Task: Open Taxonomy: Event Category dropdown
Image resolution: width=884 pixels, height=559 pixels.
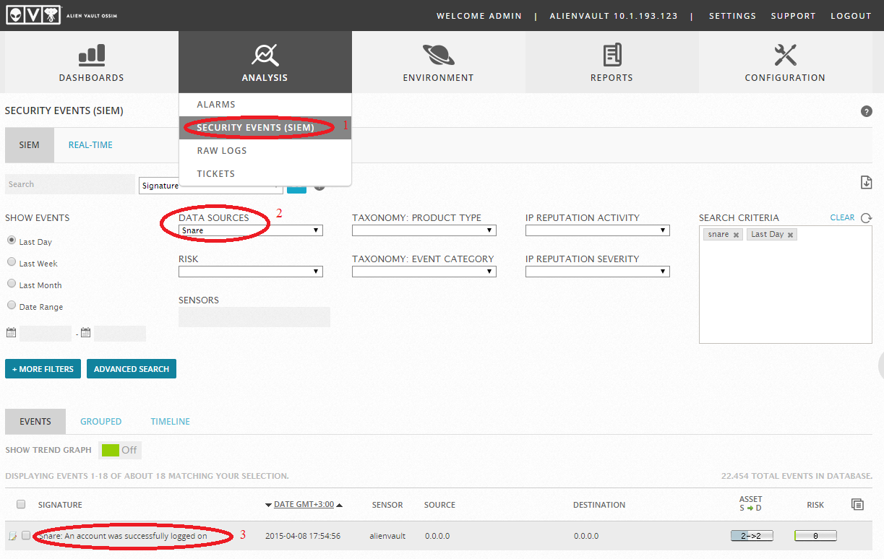Action: point(424,272)
